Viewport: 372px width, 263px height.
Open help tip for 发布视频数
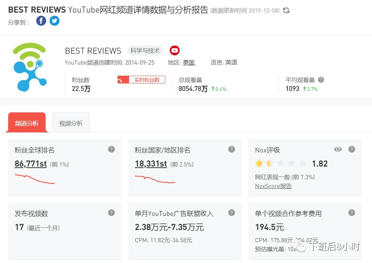coord(111,213)
